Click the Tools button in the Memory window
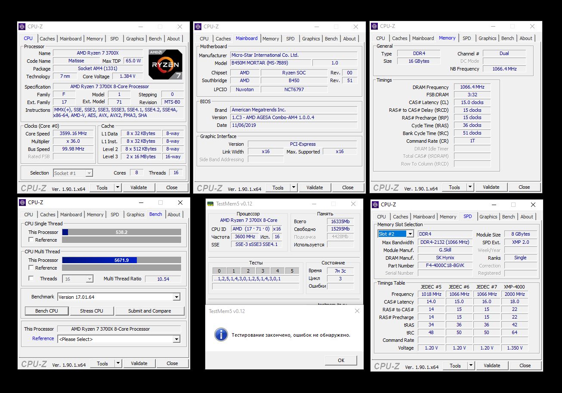 pyautogui.click(x=454, y=187)
